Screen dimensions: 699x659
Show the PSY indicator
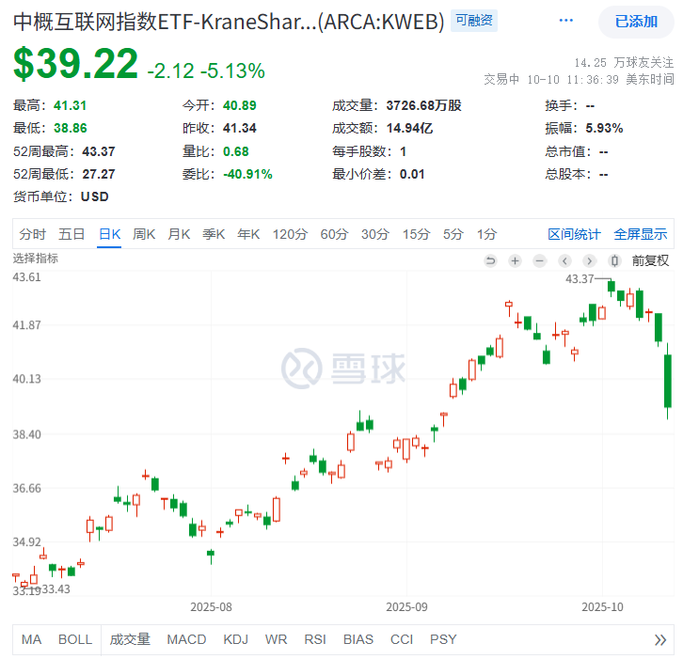(443, 640)
